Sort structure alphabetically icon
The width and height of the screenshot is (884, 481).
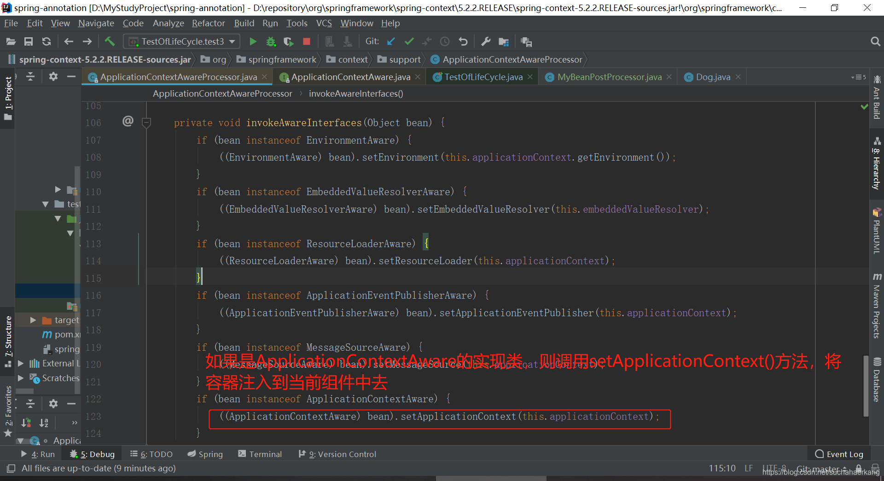[44, 423]
